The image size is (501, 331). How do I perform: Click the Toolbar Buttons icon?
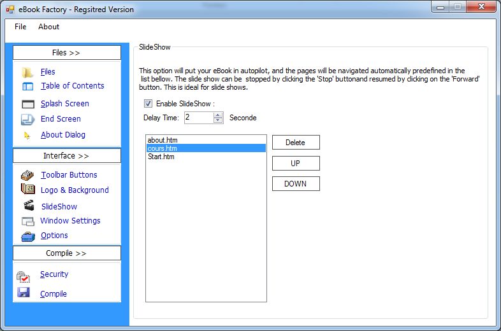pos(27,175)
